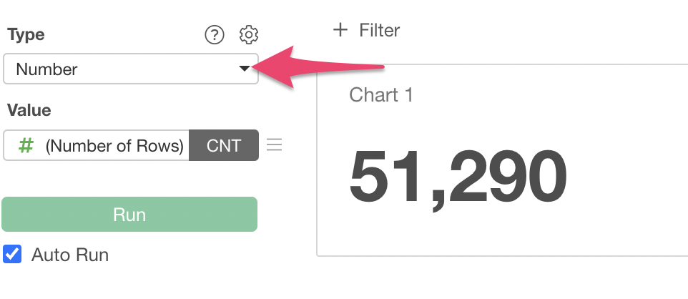Expand the Type dropdown arrow
Image resolution: width=688 pixels, height=299 pixels.
click(245, 69)
